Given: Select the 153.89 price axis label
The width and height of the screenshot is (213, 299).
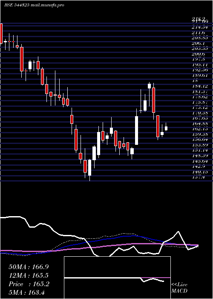Looking at the screenshot, I should coord(200,145).
